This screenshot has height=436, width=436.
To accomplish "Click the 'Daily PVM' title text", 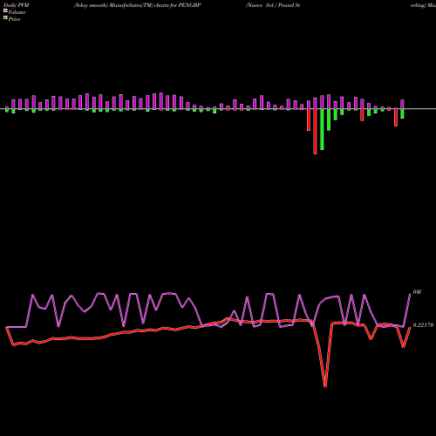I will click(x=17, y=5).
